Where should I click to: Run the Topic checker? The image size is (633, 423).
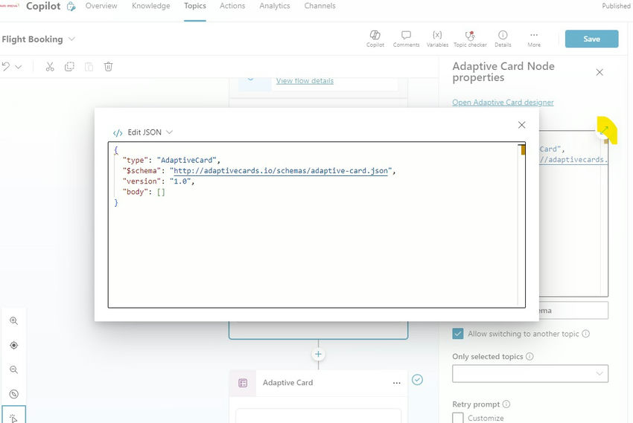click(470, 39)
